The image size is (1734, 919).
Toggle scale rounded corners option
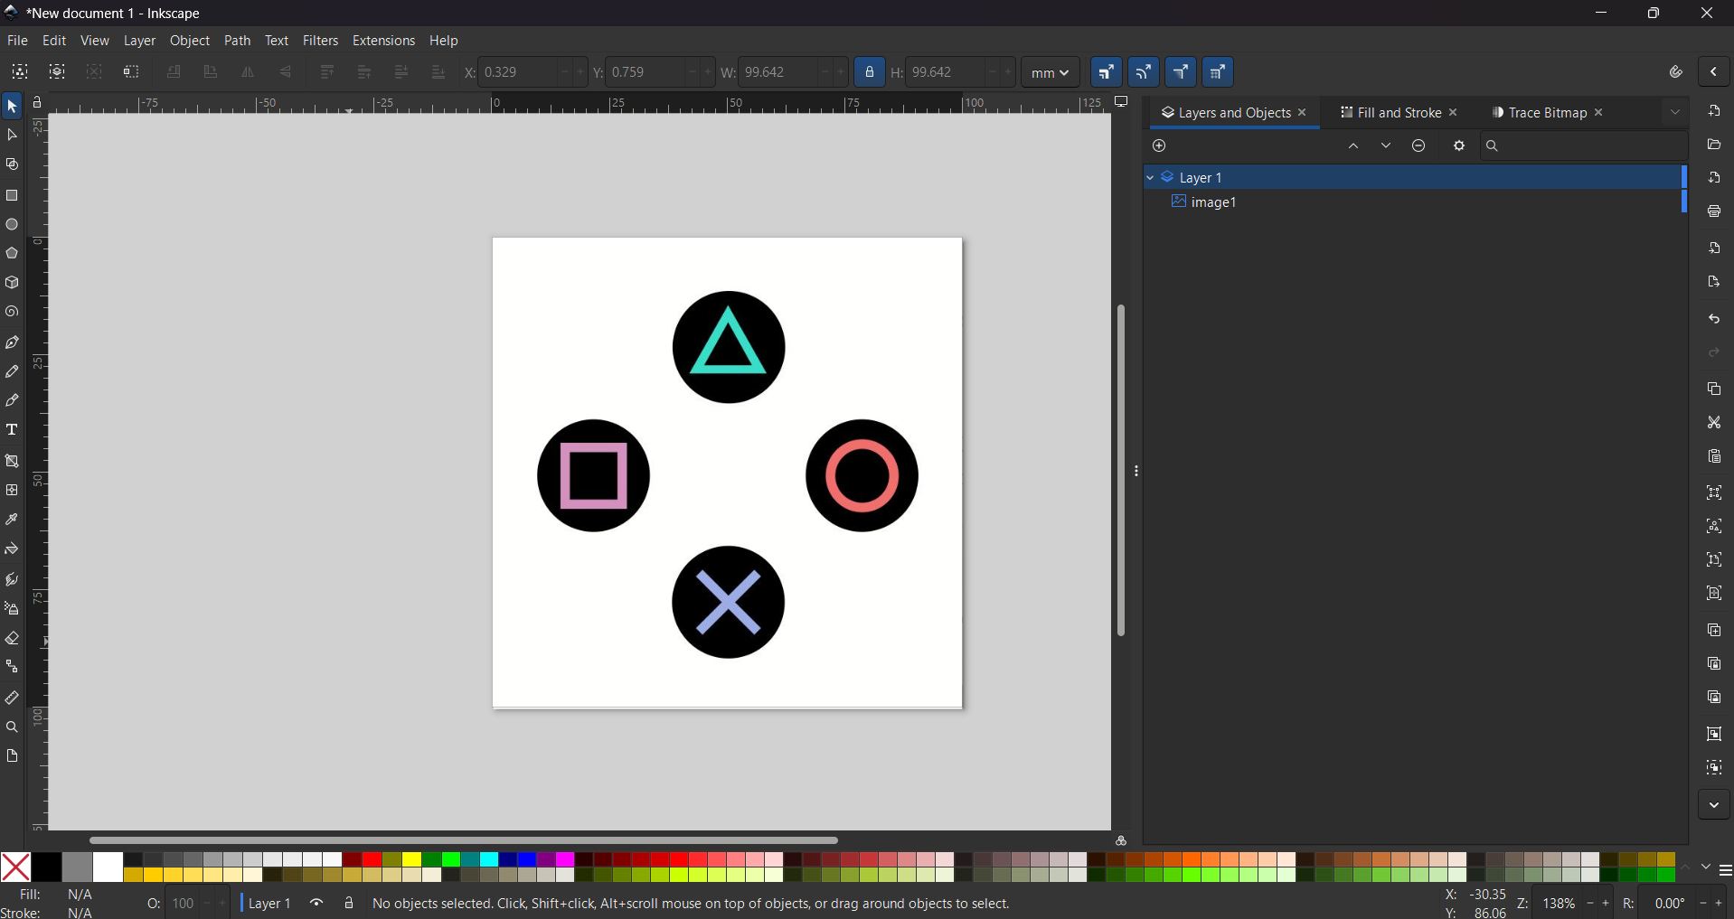click(x=1144, y=72)
